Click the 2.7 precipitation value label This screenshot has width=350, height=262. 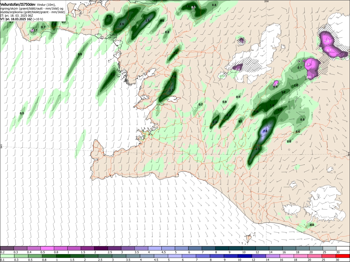pyautogui.click(x=171, y=90)
